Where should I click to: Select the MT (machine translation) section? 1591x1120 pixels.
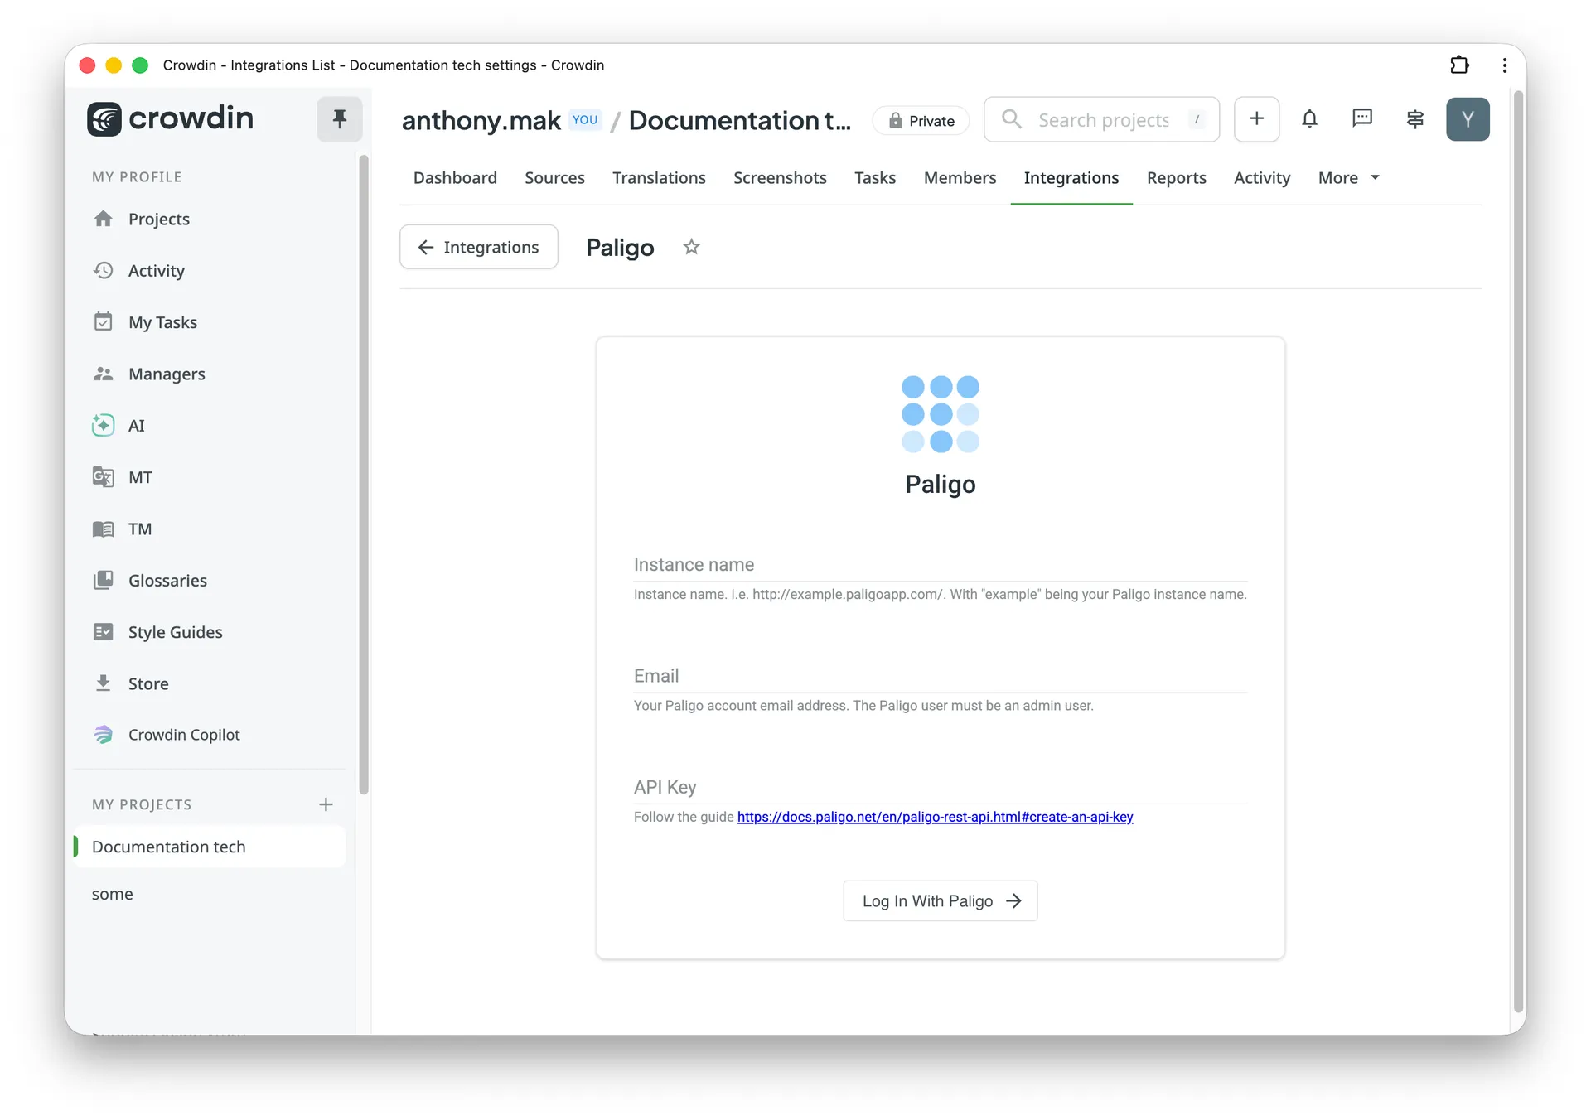140,476
